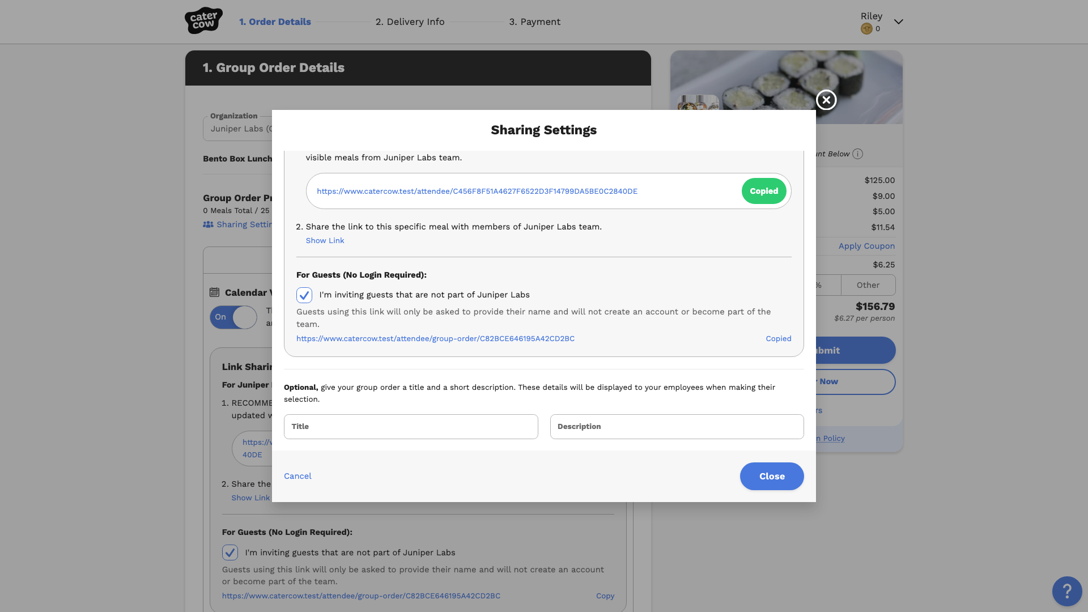Toggle the guest invite checkbox on background page
The image size is (1088, 612).
(x=230, y=552)
